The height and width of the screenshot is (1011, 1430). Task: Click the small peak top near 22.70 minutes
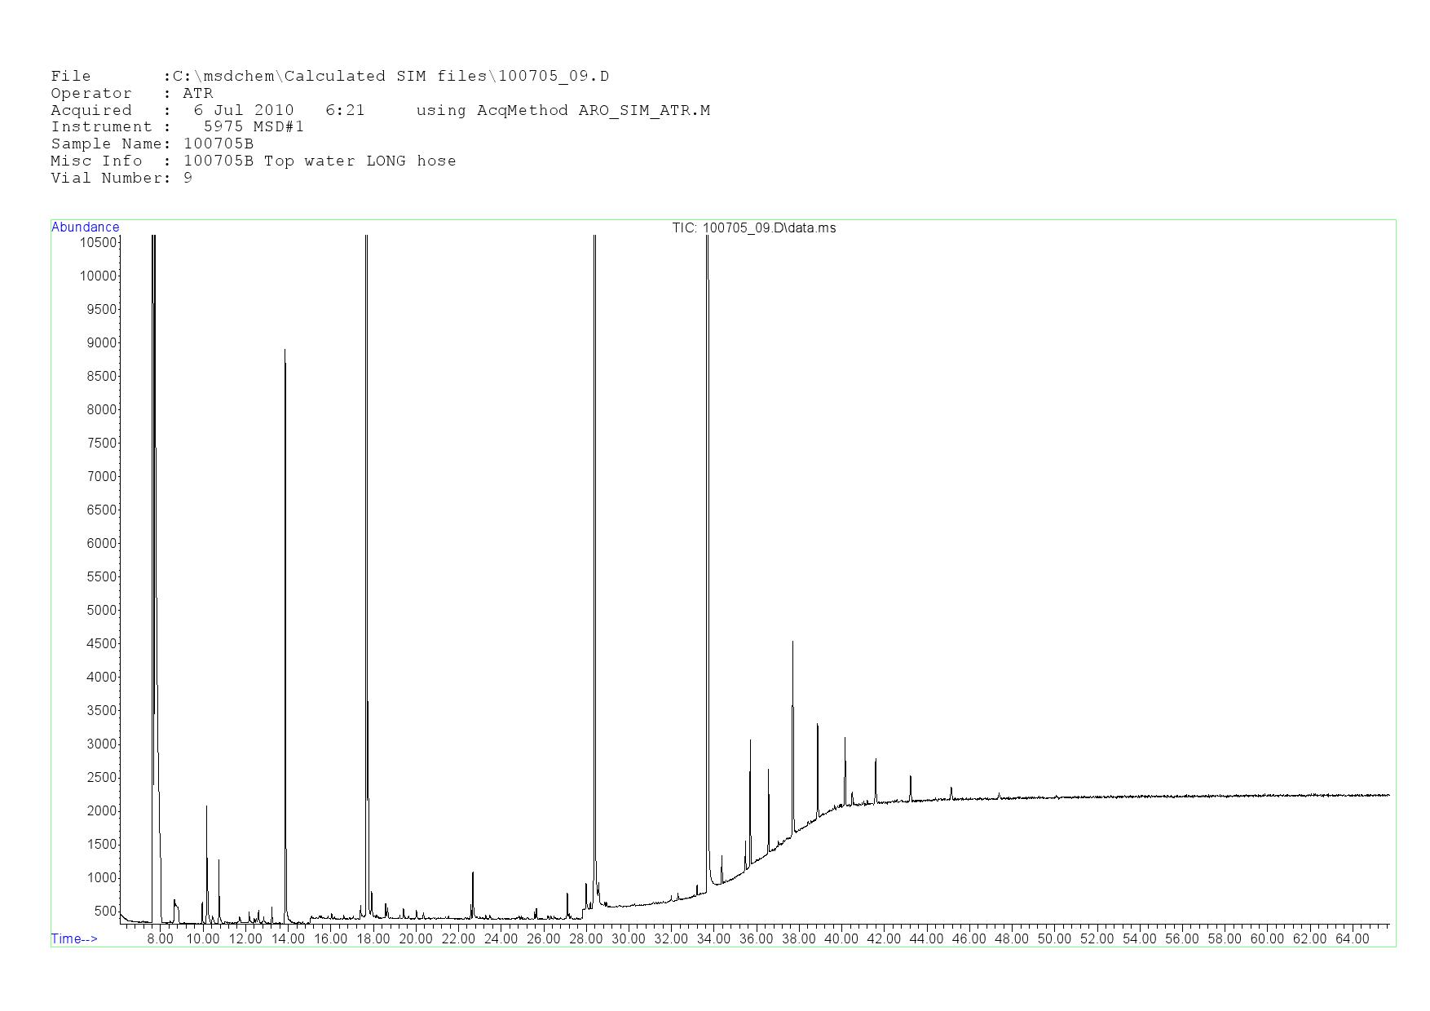pyautogui.click(x=473, y=873)
